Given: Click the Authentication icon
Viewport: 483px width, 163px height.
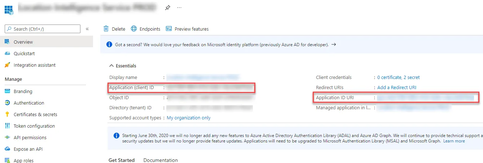Looking at the screenshot, I should point(7,103).
